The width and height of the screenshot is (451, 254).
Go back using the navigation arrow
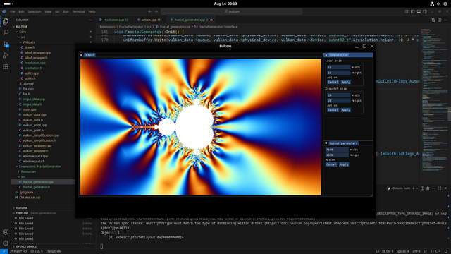click(x=149, y=11)
